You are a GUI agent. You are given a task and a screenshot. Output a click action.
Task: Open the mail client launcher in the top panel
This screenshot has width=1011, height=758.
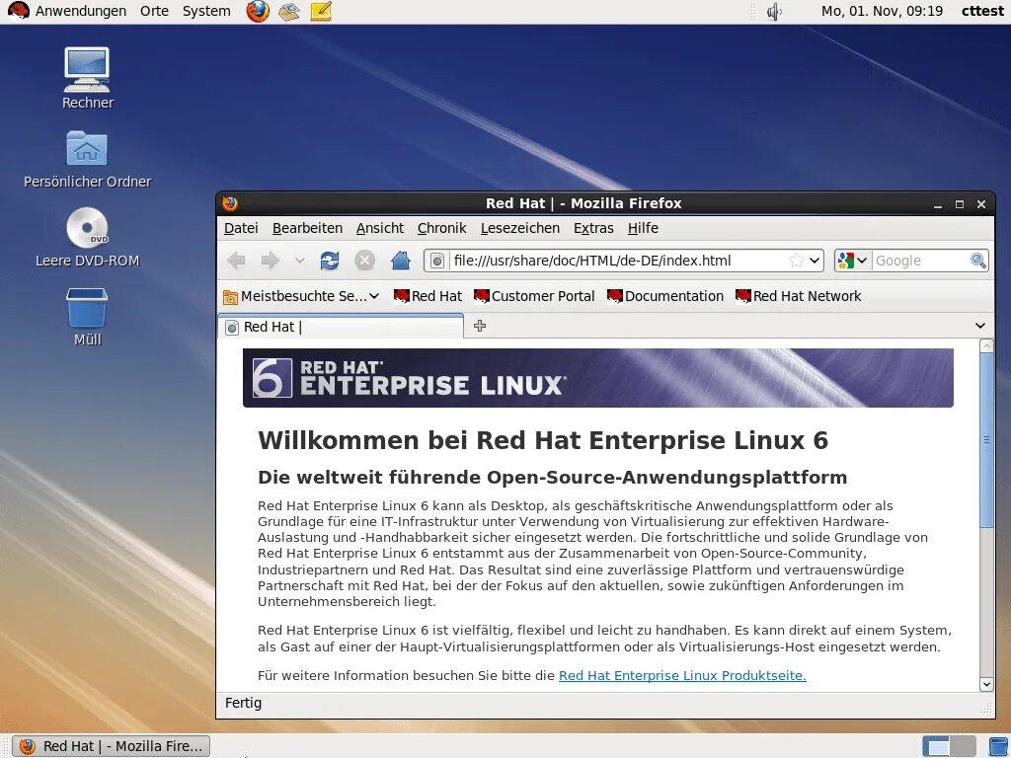click(x=289, y=11)
